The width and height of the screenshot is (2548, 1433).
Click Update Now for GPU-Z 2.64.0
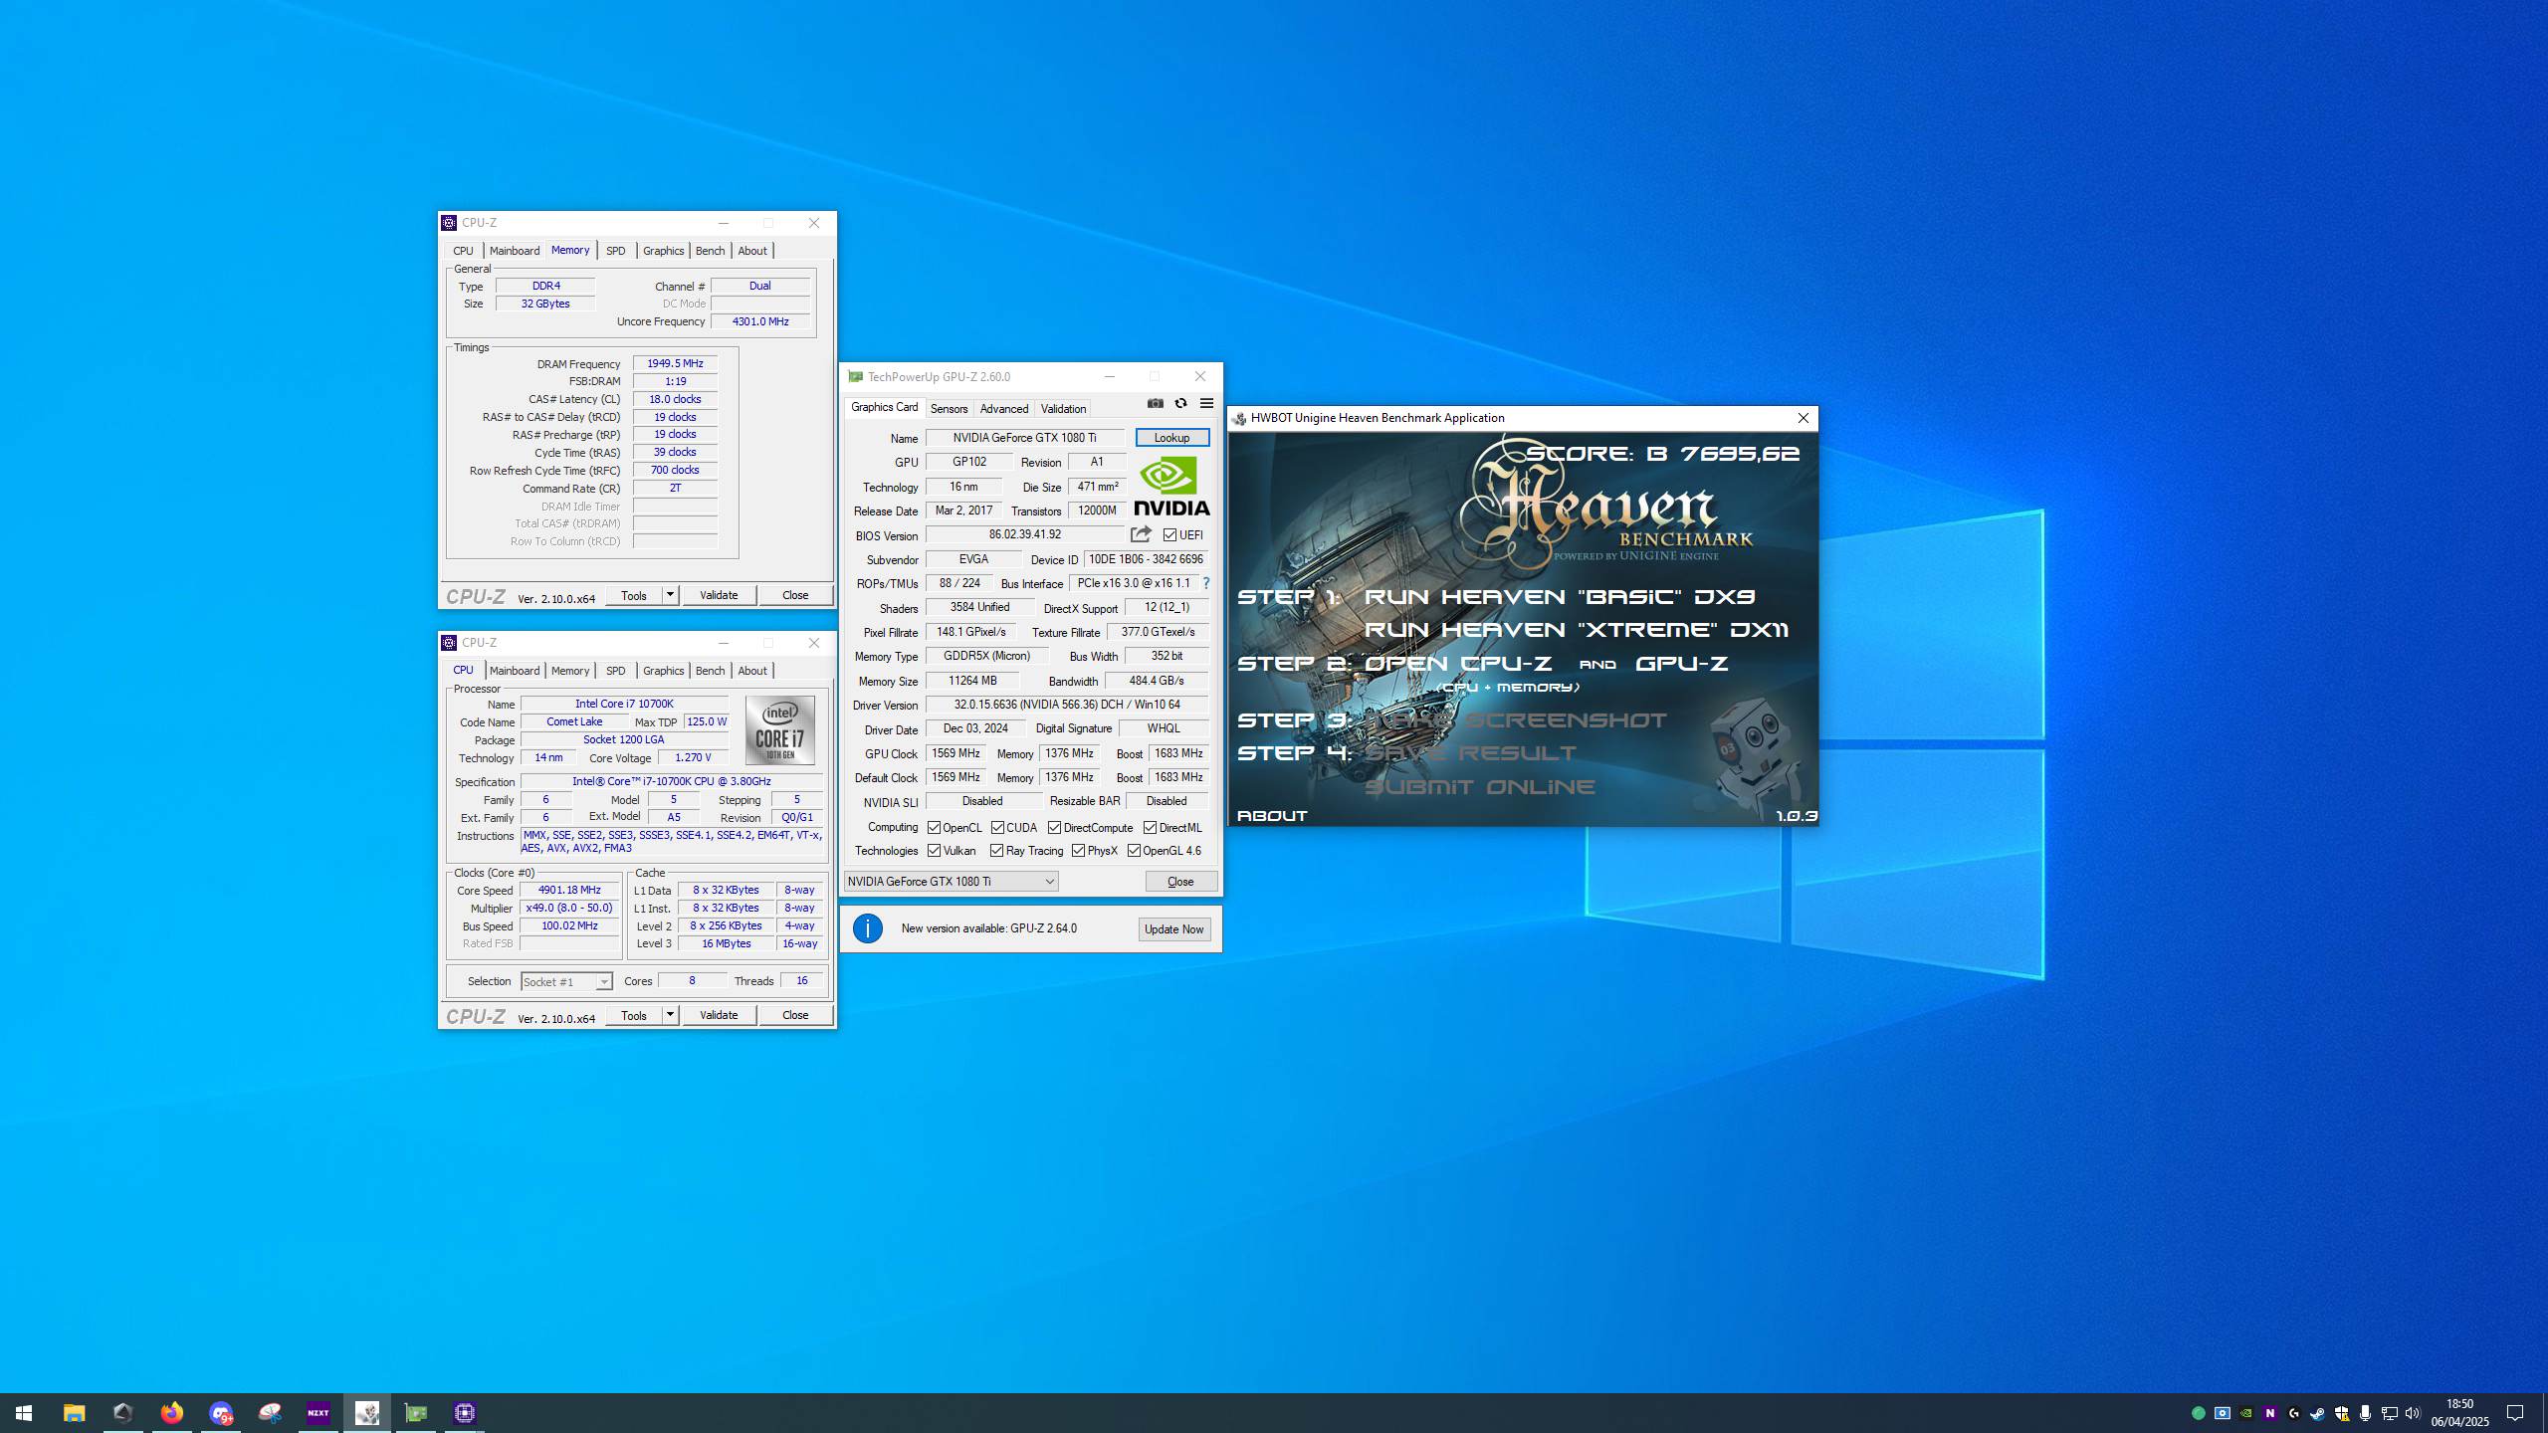[x=1173, y=929]
